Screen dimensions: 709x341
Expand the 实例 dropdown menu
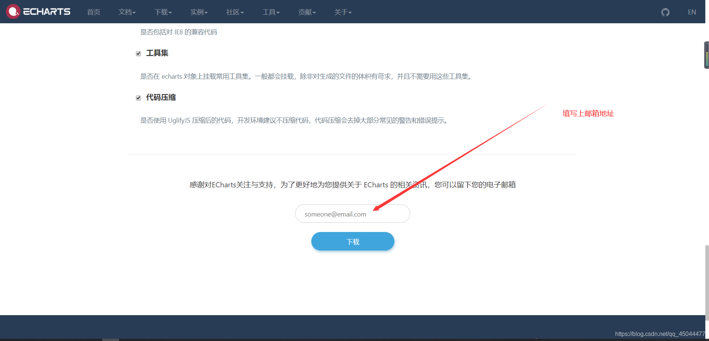199,12
